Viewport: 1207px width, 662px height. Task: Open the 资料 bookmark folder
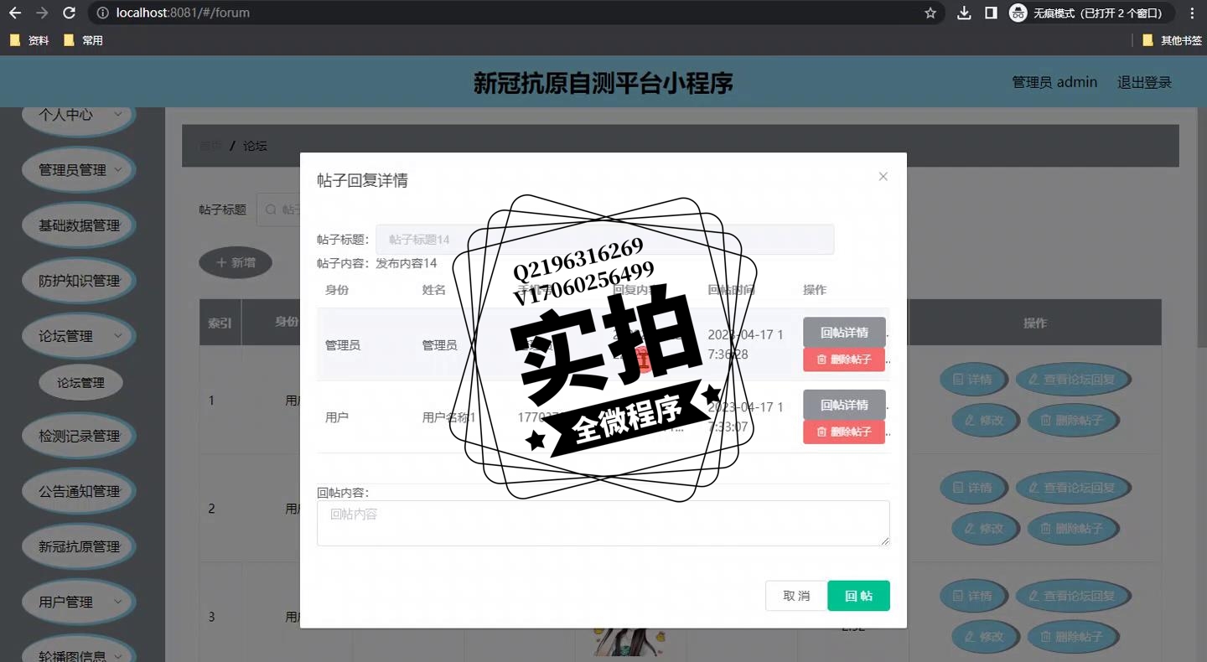(x=29, y=39)
